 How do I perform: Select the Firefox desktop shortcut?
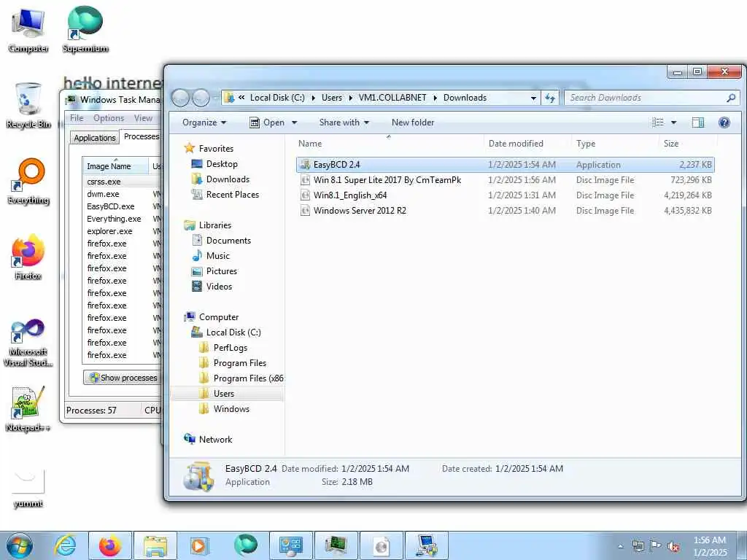pos(28,257)
